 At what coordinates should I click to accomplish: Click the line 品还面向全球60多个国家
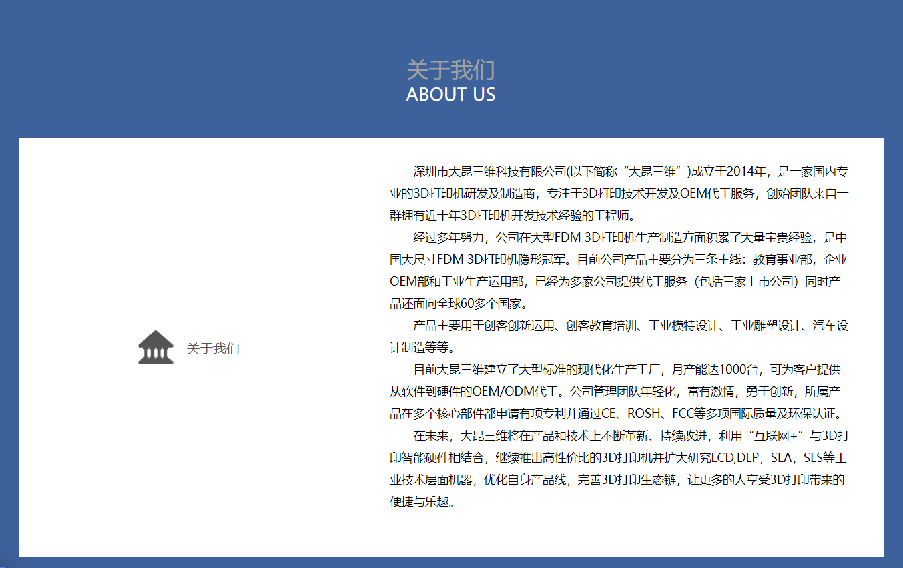[459, 304]
